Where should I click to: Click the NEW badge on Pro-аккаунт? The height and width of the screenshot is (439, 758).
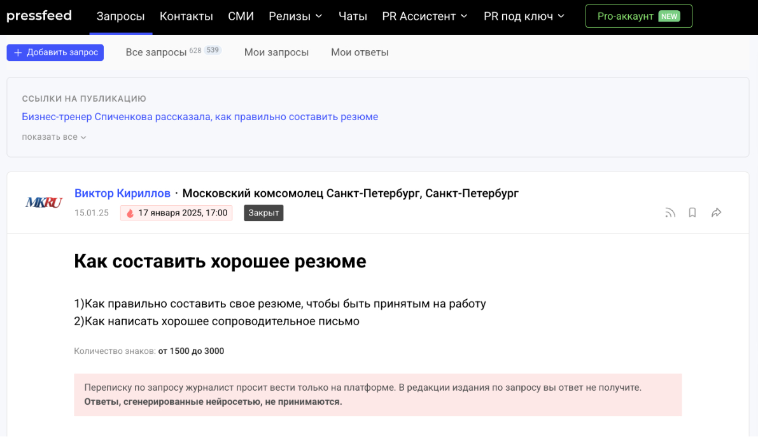669,17
